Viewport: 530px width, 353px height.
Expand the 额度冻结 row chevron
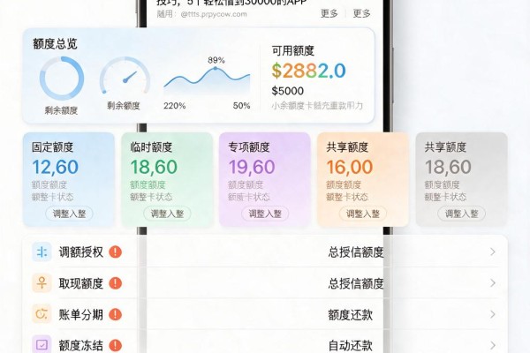[493, 345]
